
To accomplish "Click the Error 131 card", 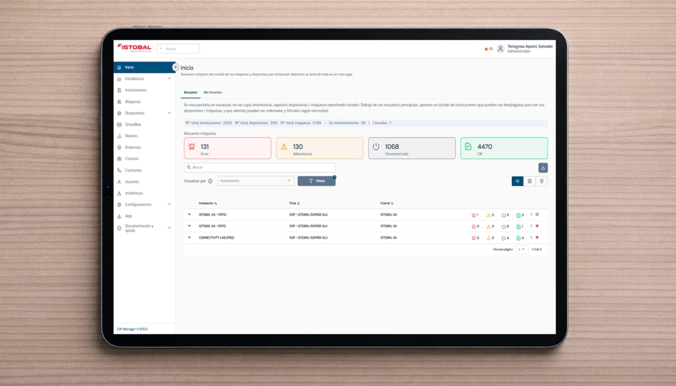I will (227, 148).
